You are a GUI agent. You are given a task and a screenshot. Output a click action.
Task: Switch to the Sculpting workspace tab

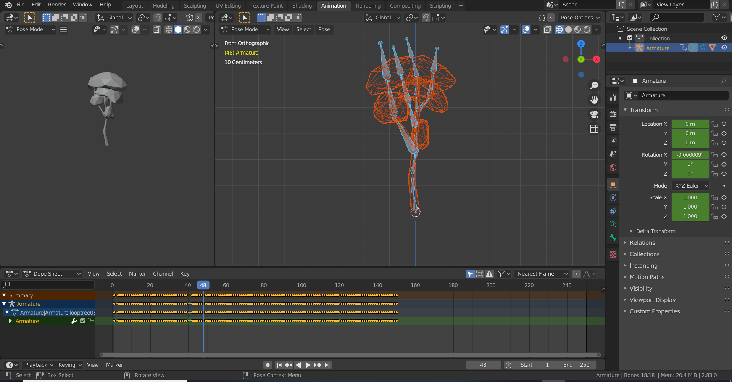(x=195, y=6)
